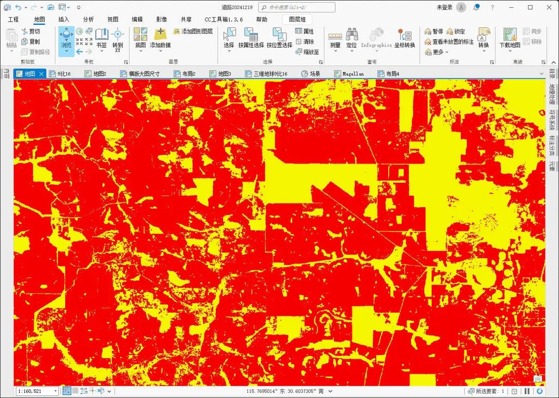Expand the 添加数据 dropdown arrow
Viewport: 559px width, 398px height.
click(160, 51)
